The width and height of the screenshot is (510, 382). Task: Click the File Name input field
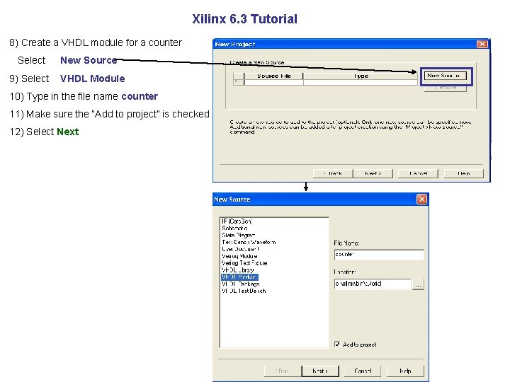point(379,255)
